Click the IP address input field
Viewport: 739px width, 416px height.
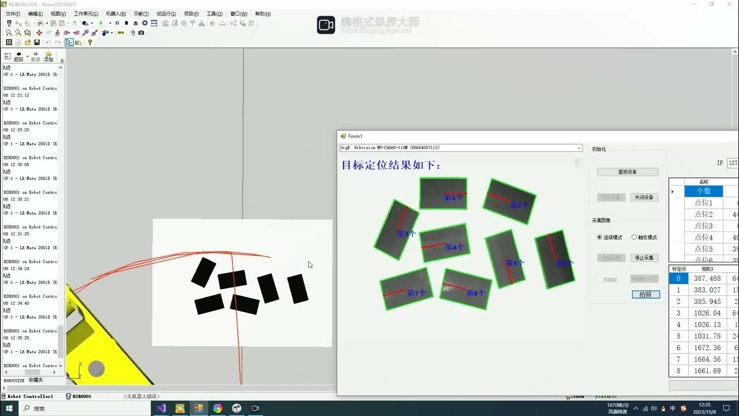733,163
